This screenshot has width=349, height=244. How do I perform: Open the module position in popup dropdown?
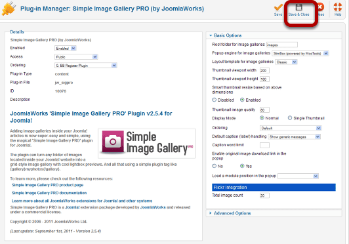[298, 176]
